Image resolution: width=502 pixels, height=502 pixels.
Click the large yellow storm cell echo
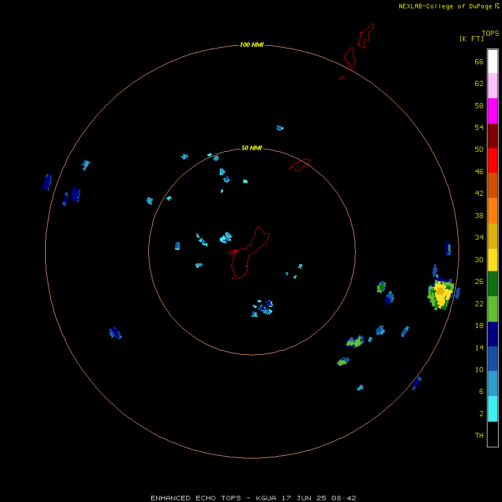(441, 295)
